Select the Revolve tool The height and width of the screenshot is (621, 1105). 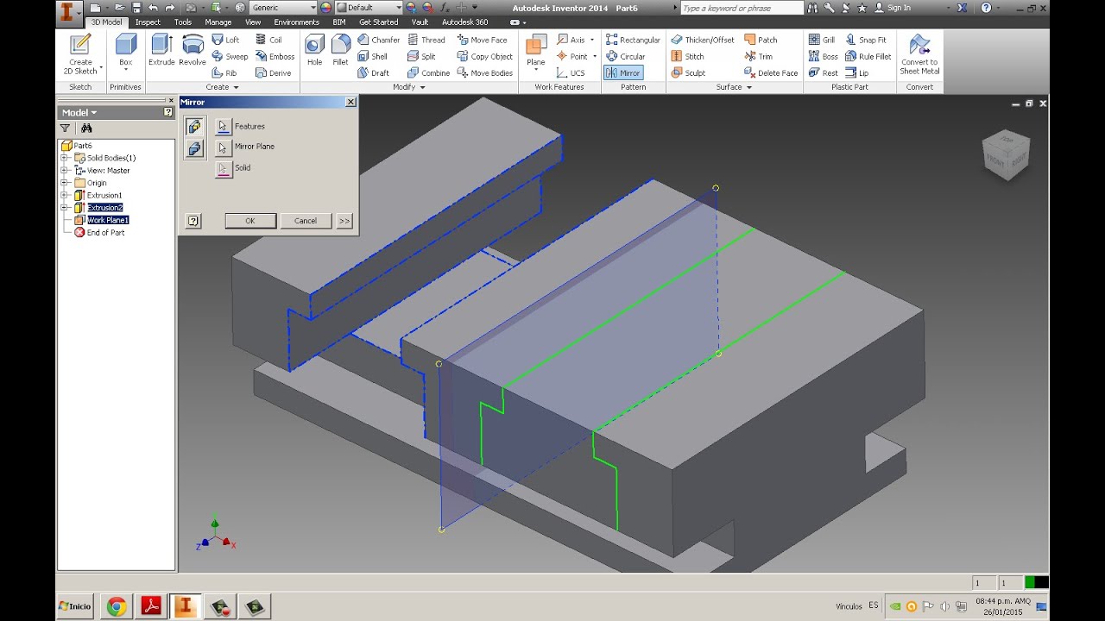193,50
